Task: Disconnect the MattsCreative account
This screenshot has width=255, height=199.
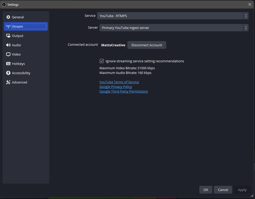Action: tap(147, 45)
